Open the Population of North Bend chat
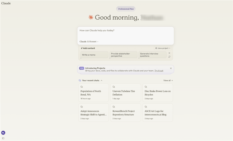The image size is (233, 141). pyautogui.click(x=93, y=93)
